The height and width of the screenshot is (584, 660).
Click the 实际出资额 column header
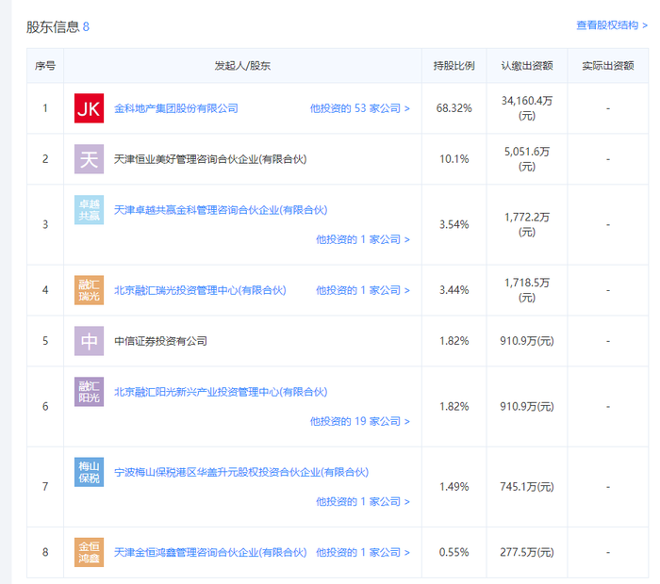click(608, 66)
